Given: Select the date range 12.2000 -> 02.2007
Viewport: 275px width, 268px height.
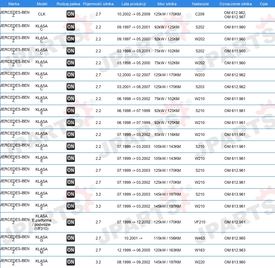Looking at the screenshot, I should 134,75.
